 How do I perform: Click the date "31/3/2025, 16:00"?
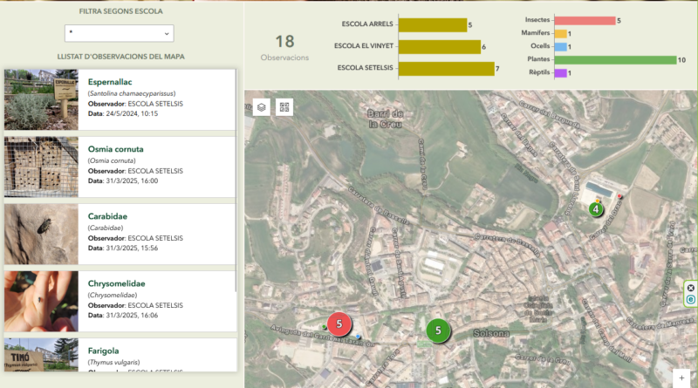[132, 180]
